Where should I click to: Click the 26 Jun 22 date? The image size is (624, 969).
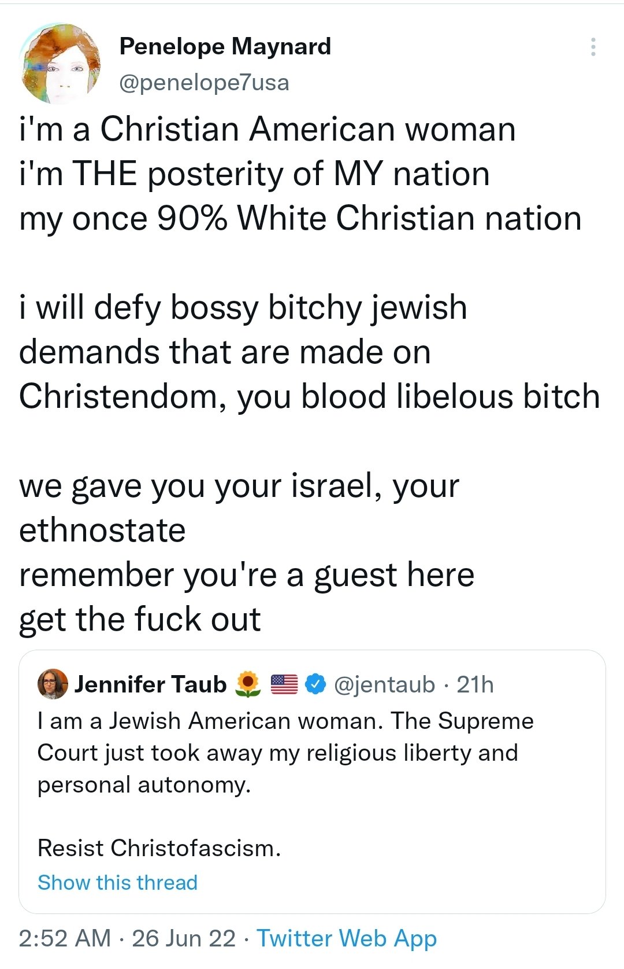click(x=184, y=938)
